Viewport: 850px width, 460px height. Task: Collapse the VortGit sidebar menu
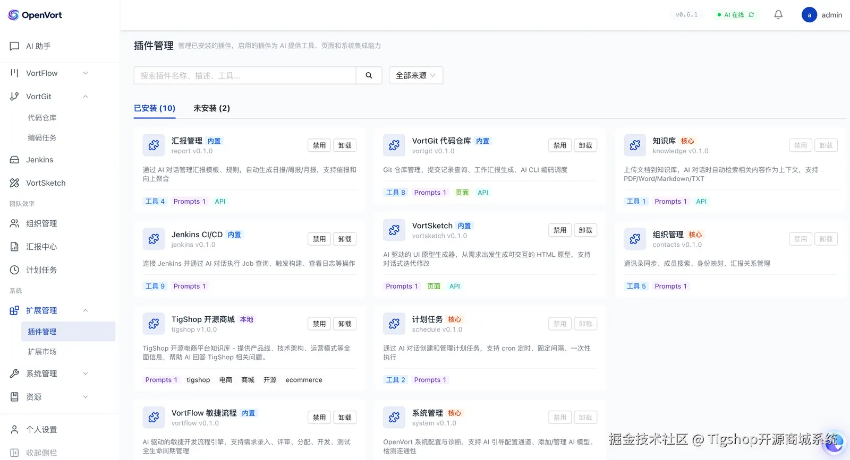tap(86, 97)
